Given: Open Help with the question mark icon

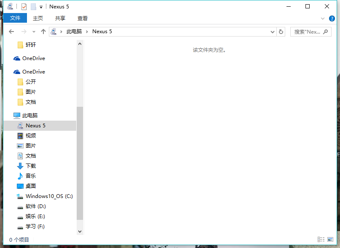Looking at the screenshot, I should [x=332, y=18].
